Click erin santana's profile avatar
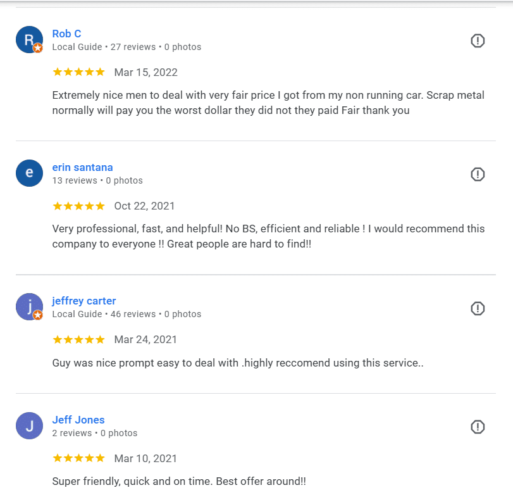513x502 pixels. [x=29, y=173]
